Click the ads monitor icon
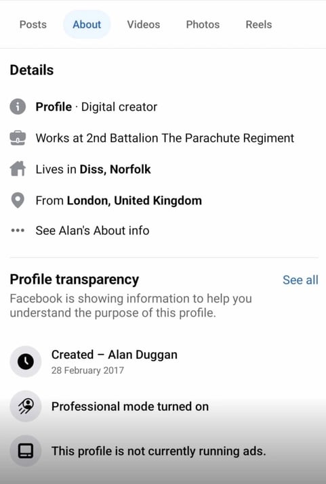Image resolution: width=326 pixels, height=484 pixels. (x=26, y=451)
